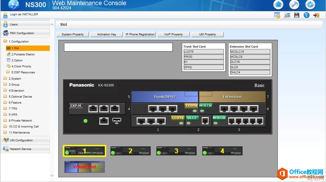The width and height of the screenshot is (326, 182).
Task: Select MCSLC16 extension slot card
Action: pyautogui.click(x=250, y=51)
